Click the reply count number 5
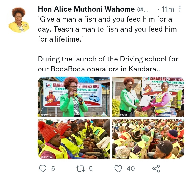The width and height of the screenshot is (190, 176). tap(53, 169)
